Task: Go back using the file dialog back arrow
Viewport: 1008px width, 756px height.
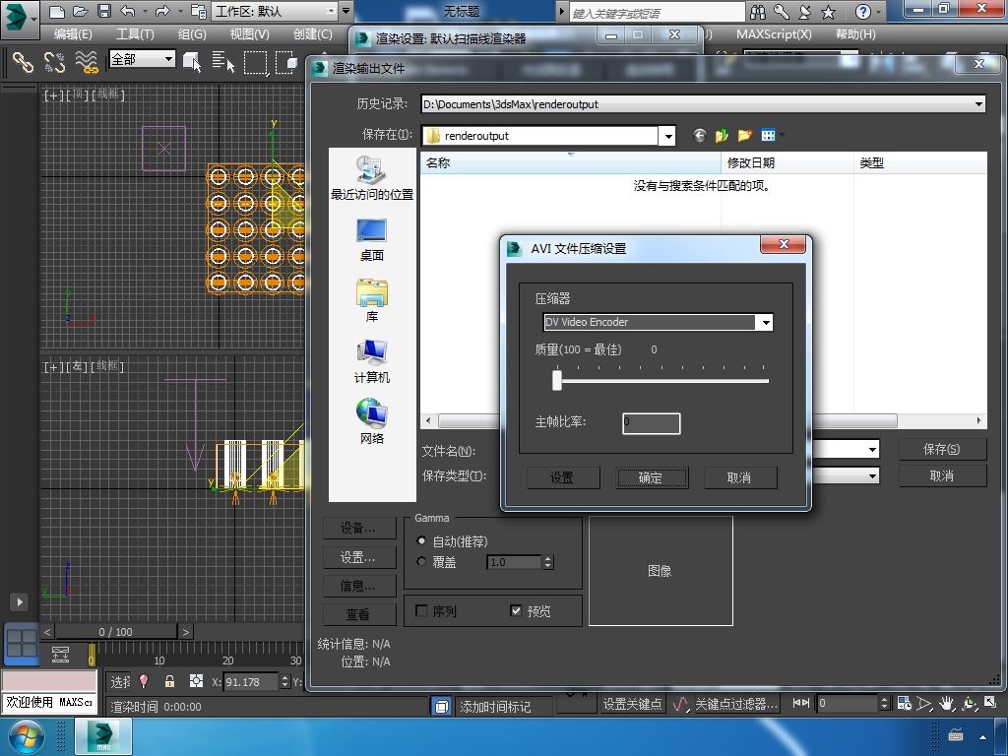Action: (700, 135)
